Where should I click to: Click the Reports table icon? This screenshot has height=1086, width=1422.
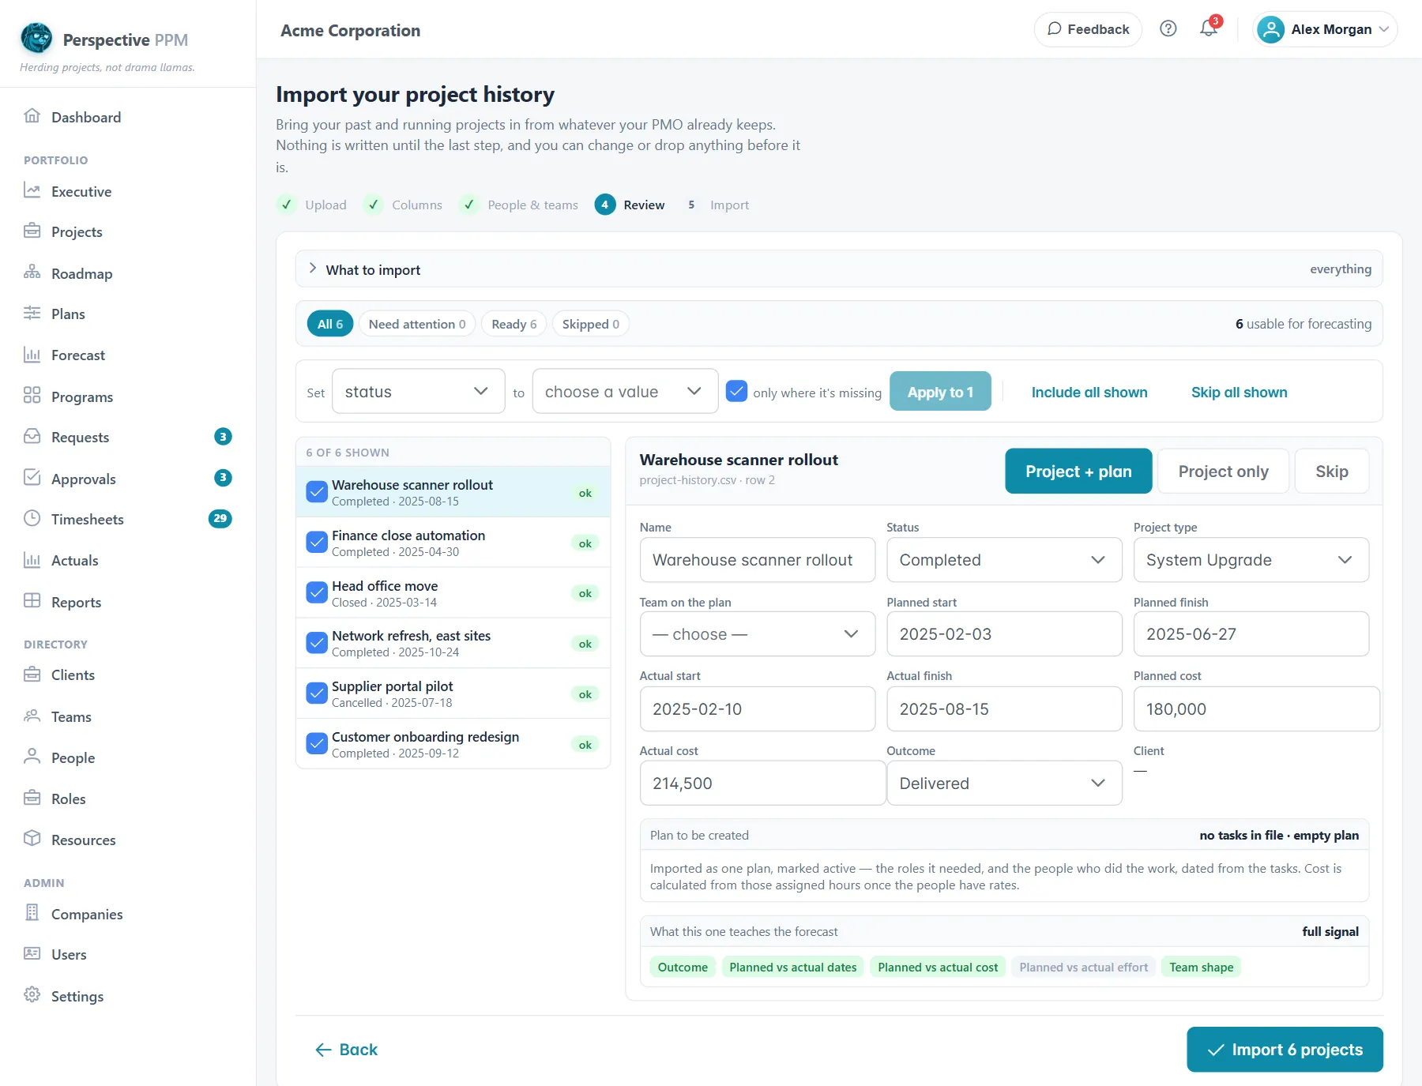tap(32, 601)
